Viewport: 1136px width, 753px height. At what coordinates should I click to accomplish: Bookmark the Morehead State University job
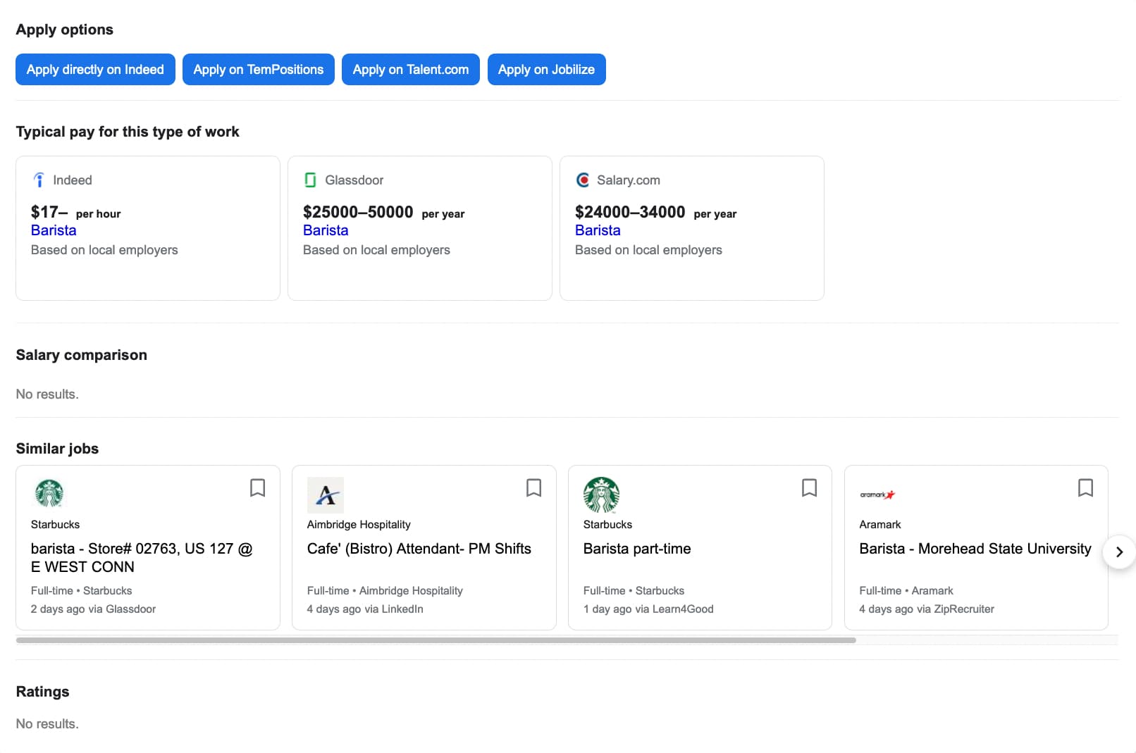pos(1086,488)
